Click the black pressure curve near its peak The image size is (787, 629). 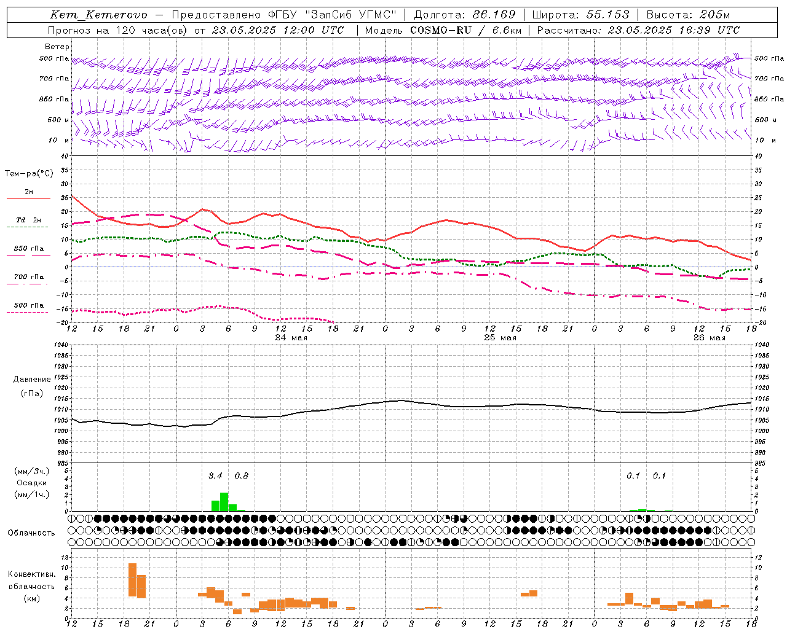pyautogui.click(x=401, y=400)
